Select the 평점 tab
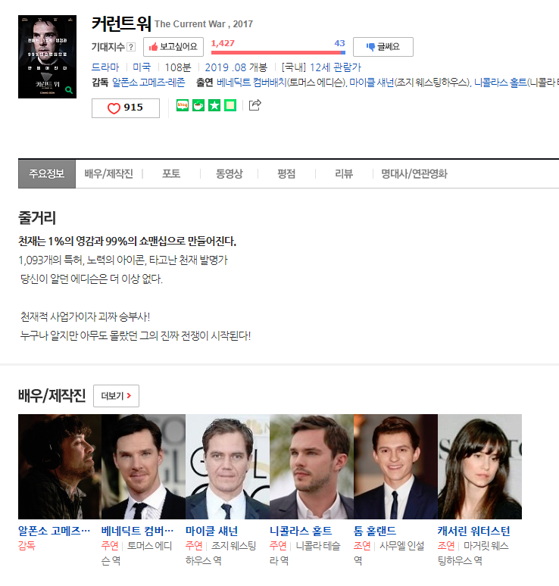This screenshot has width=559, height=586. coord(286,174)
